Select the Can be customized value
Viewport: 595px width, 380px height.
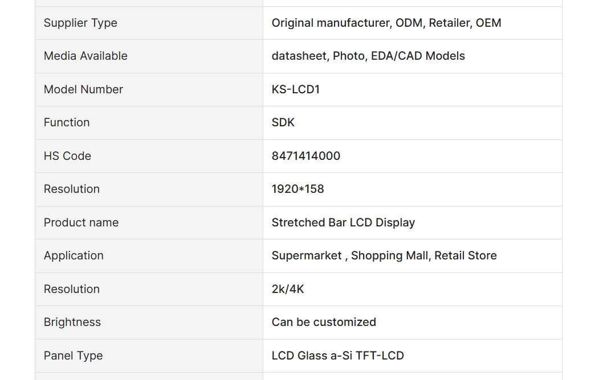[x=324, y=322]
